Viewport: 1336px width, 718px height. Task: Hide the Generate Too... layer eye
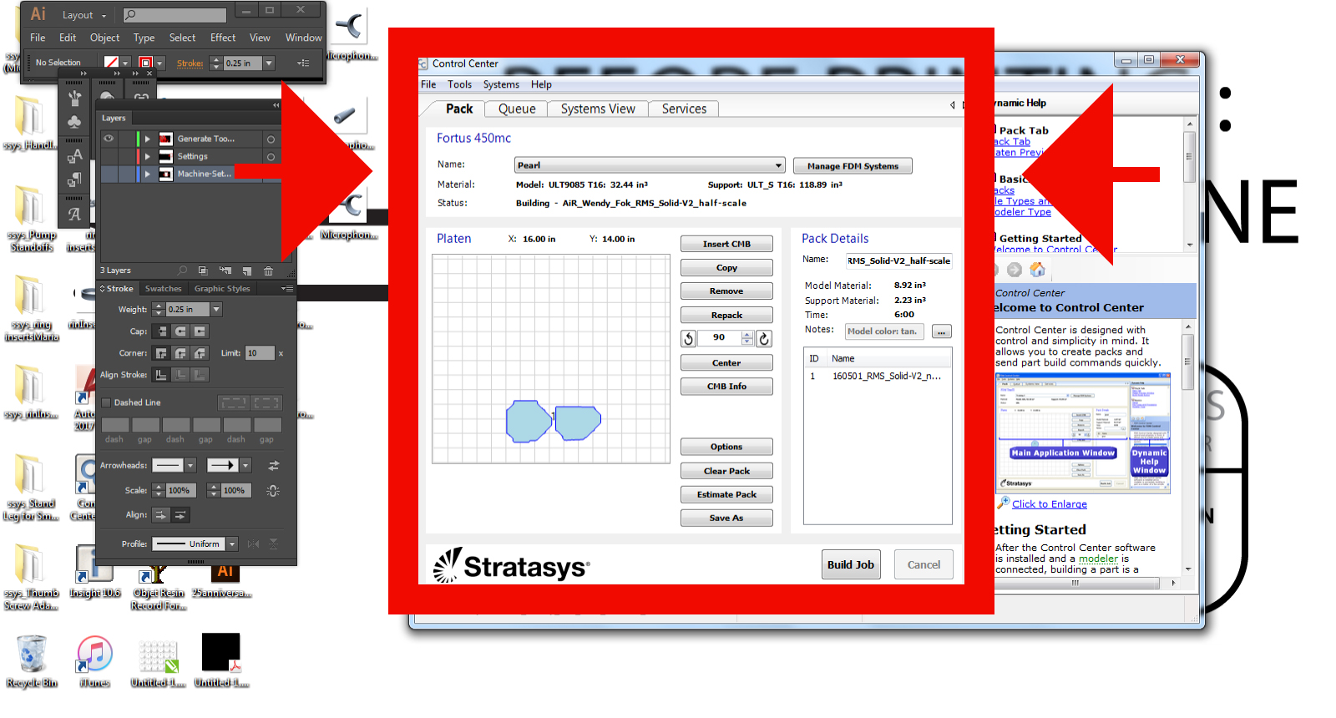tap(109, 139)
